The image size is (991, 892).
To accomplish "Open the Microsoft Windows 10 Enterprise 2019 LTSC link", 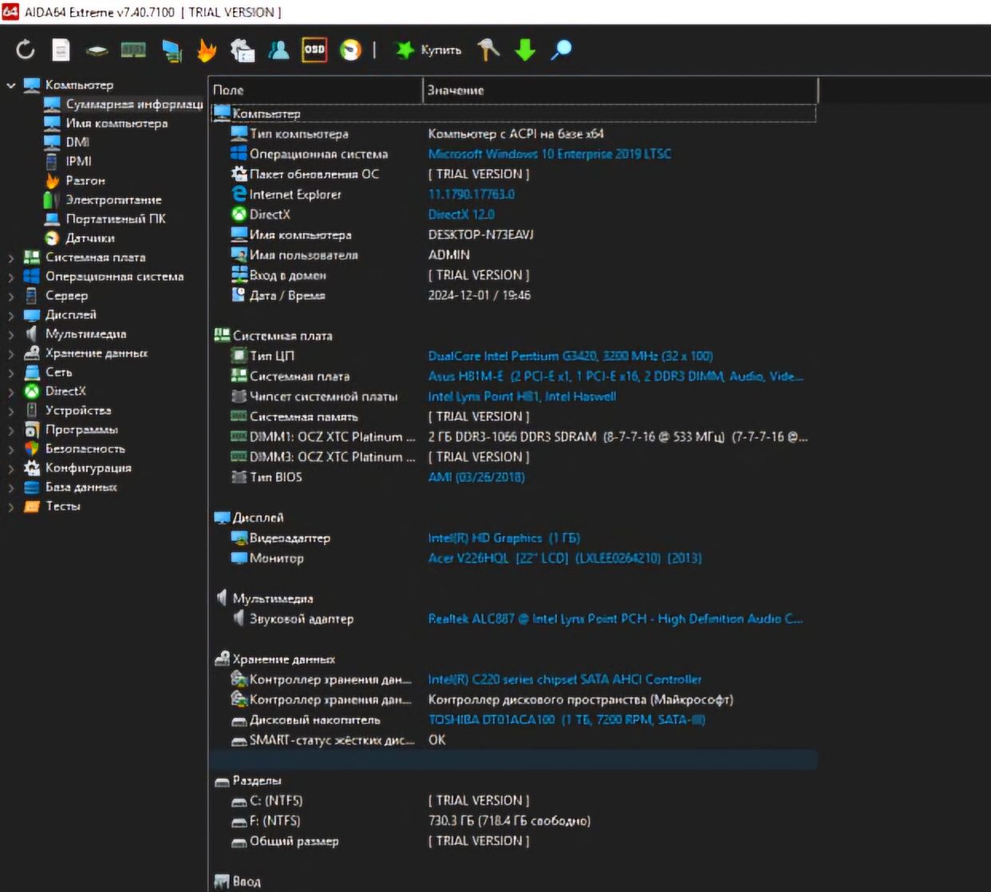I will (x=550, y=154).
